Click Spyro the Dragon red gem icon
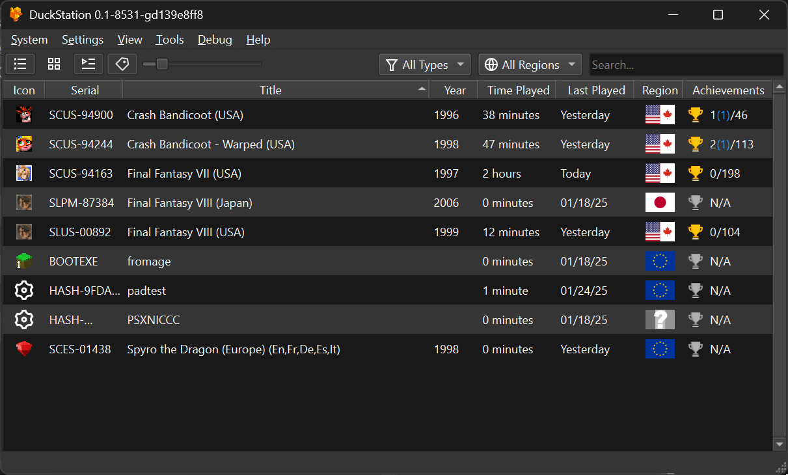This screenshot has height=475, width=788. coord(24,349)
